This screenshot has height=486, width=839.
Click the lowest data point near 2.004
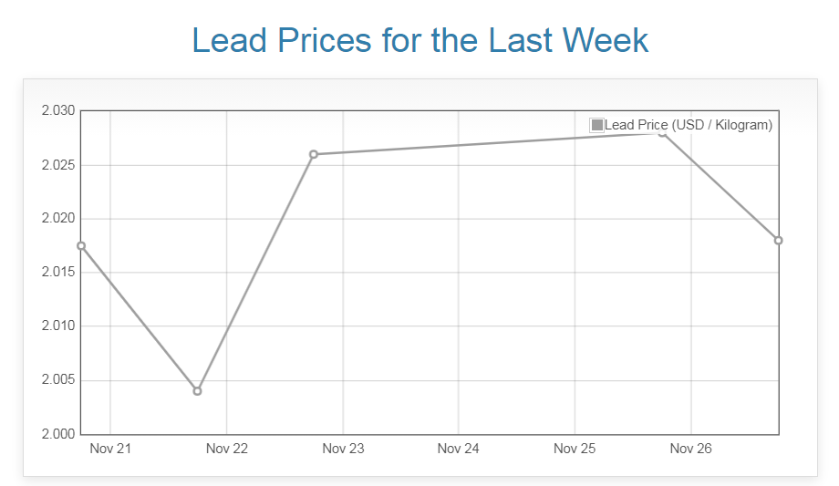(x=197, y=391)
